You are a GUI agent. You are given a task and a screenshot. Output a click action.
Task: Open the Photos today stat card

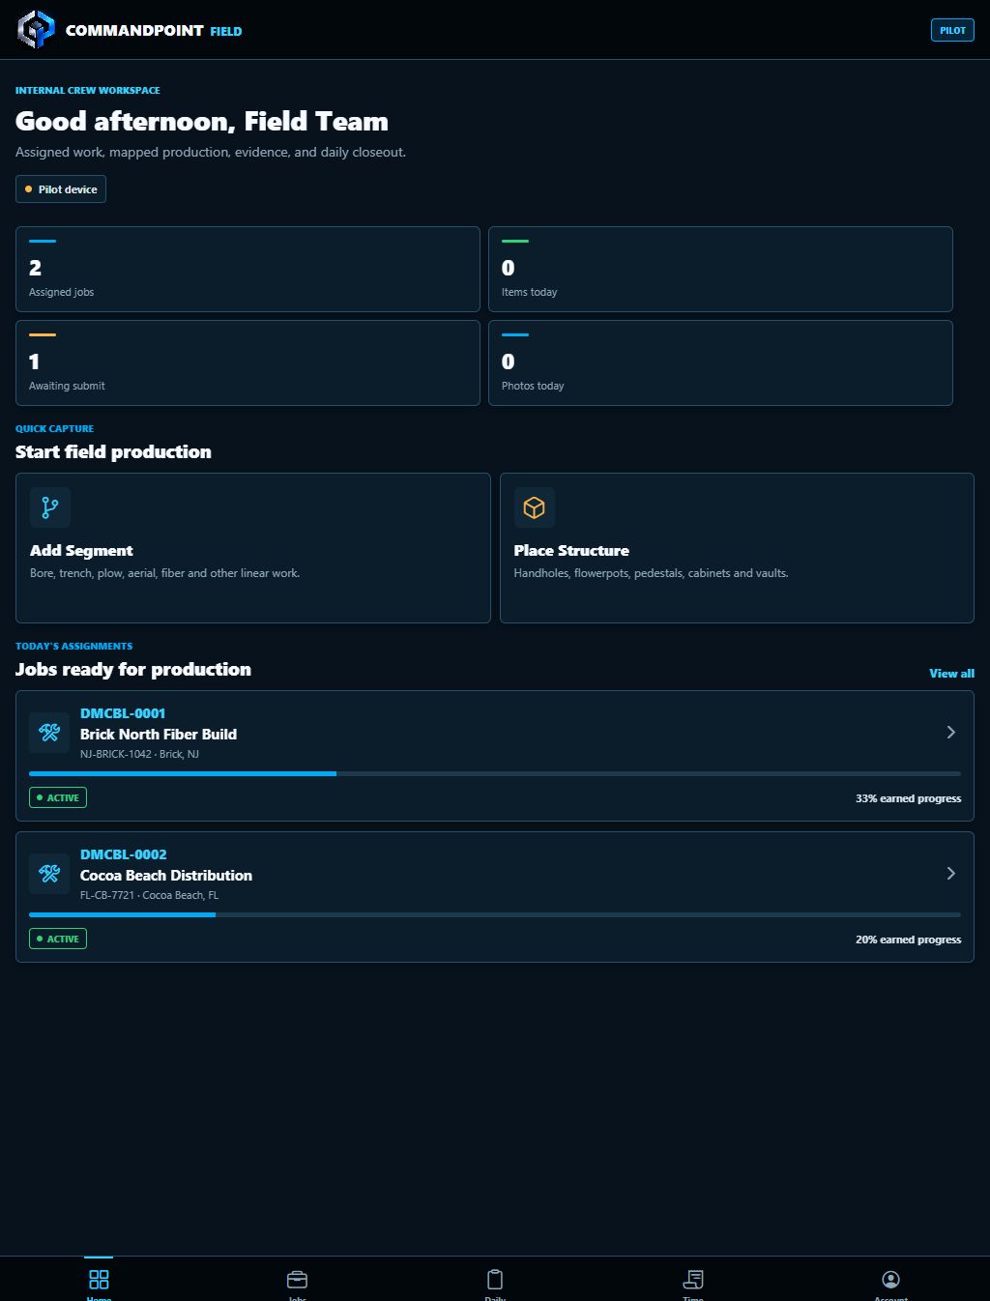coord(720,362)
